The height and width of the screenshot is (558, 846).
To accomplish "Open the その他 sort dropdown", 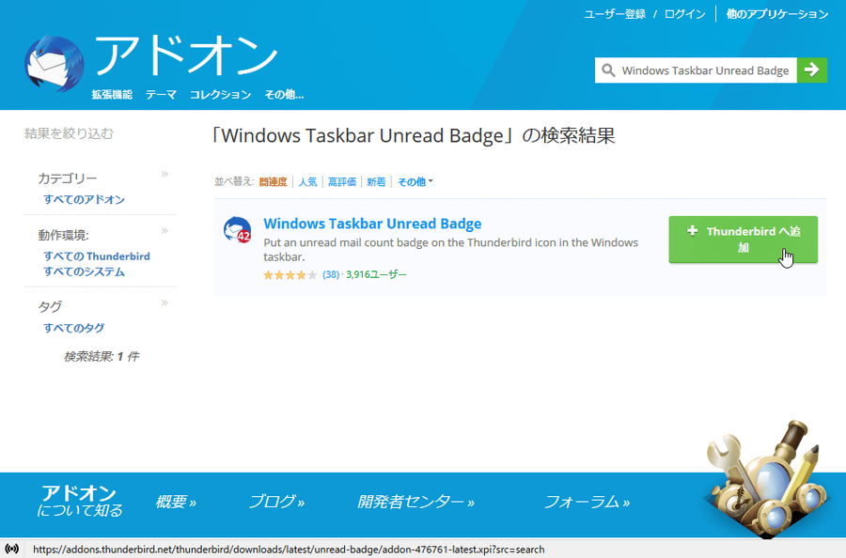I will 415,182.
